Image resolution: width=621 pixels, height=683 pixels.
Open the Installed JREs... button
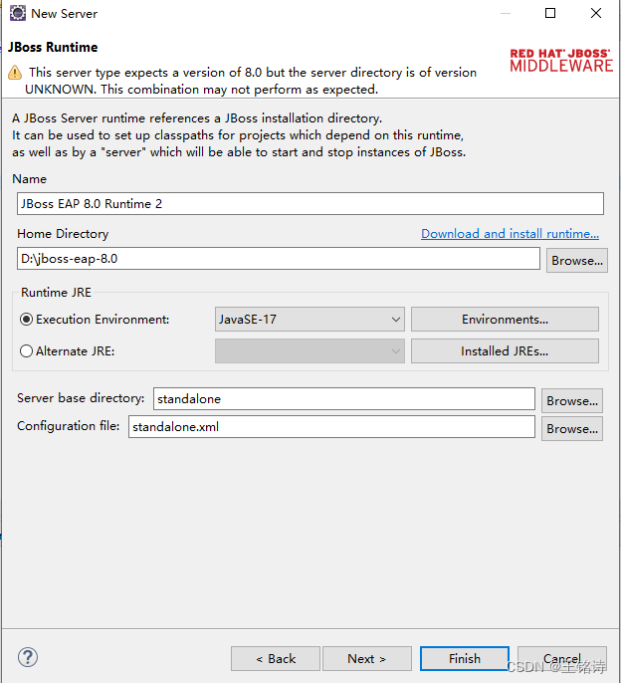point(505,351)
